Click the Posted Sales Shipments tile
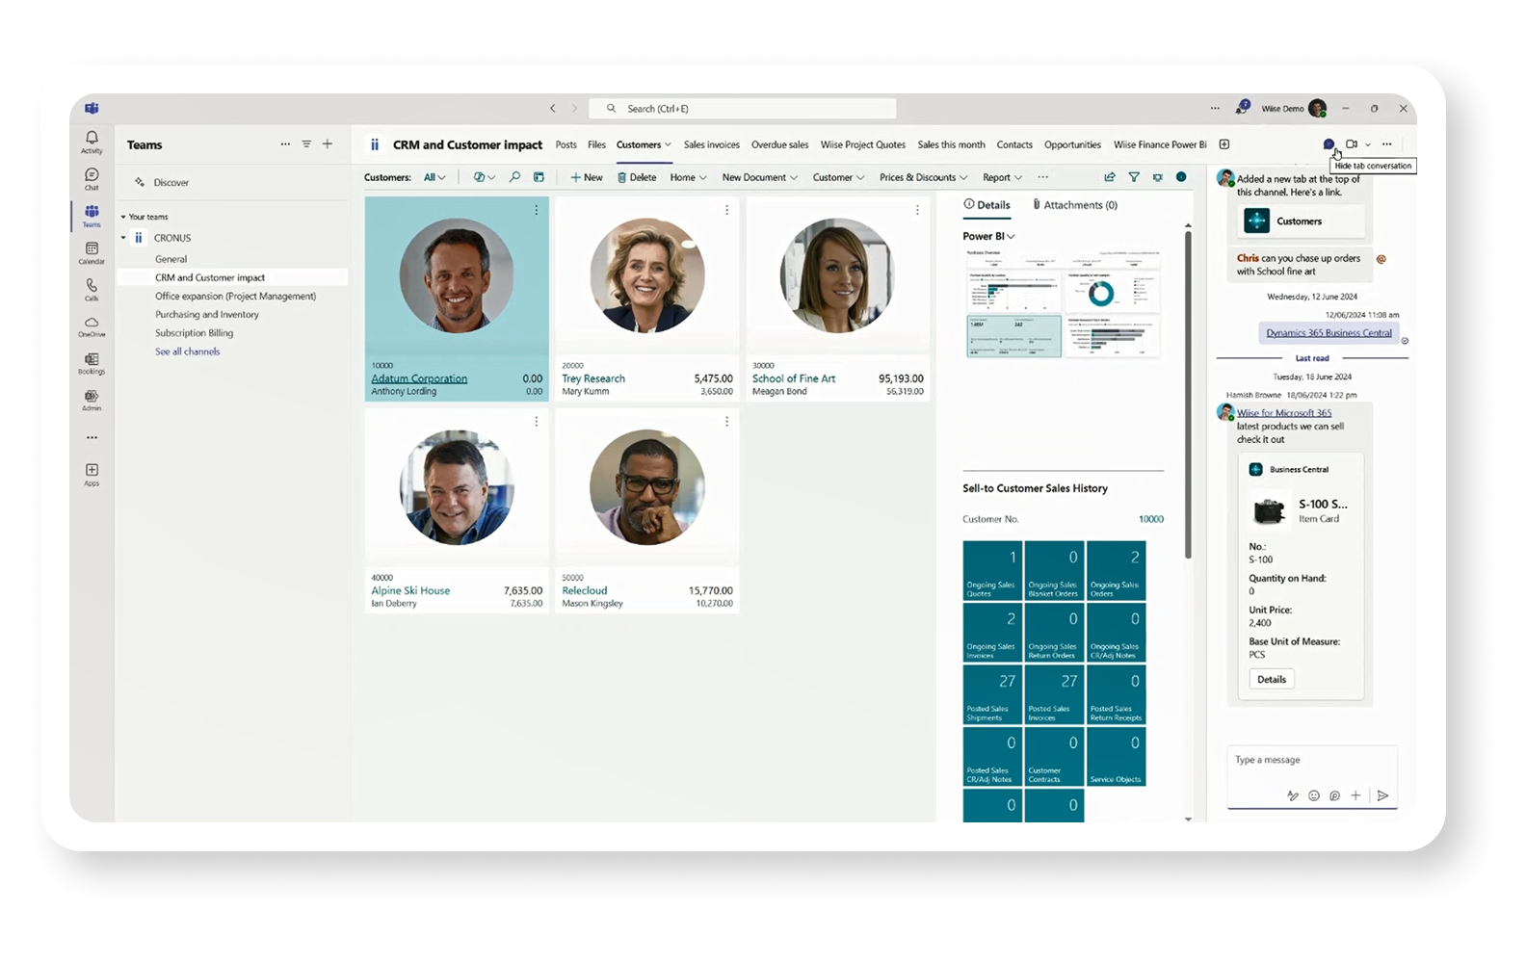Screen dimensions: 1526x963 tap(992, 694)
